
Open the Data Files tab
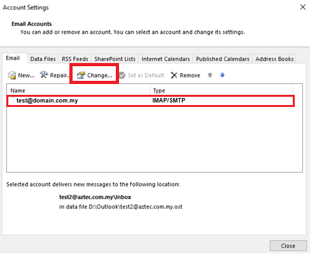click(43, 59)
